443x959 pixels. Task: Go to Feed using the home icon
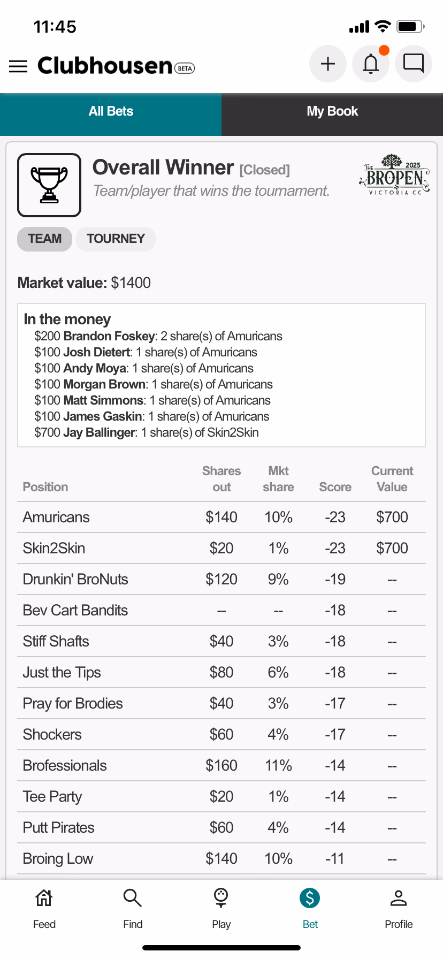pyautogui.click(x=44, y=908)
